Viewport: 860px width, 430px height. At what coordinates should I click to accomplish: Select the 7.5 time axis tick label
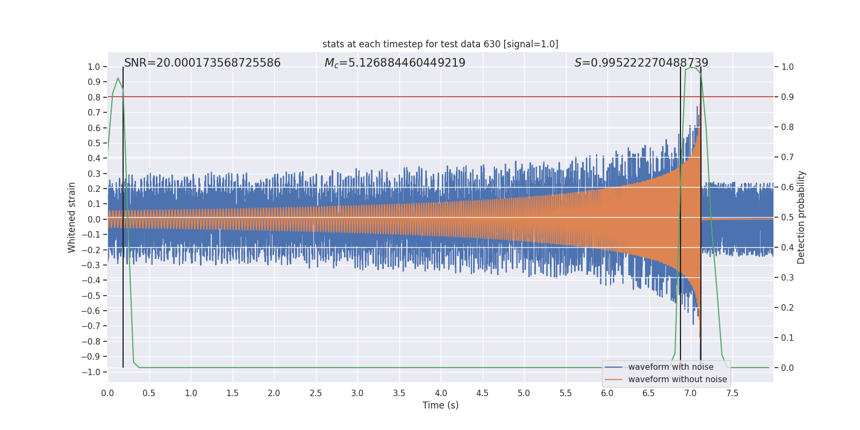(732, 393)
